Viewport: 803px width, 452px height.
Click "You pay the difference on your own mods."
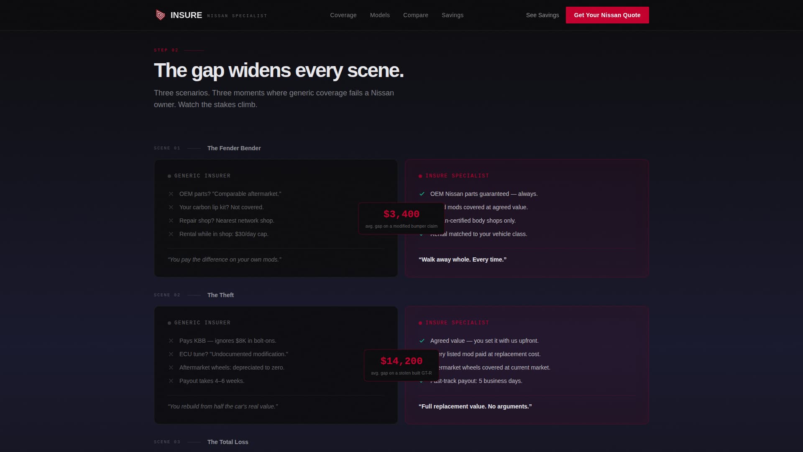click(x=225, y=259)
